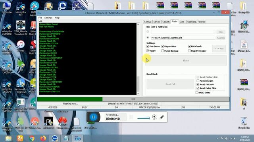
Task: Open the SamsungT... Shortcut desktop icon
Action: 21,86
